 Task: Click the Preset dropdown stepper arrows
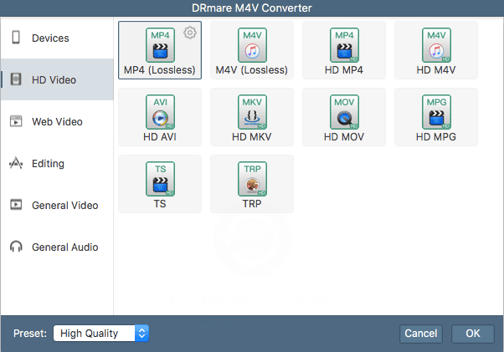click(x=141, y=334)
